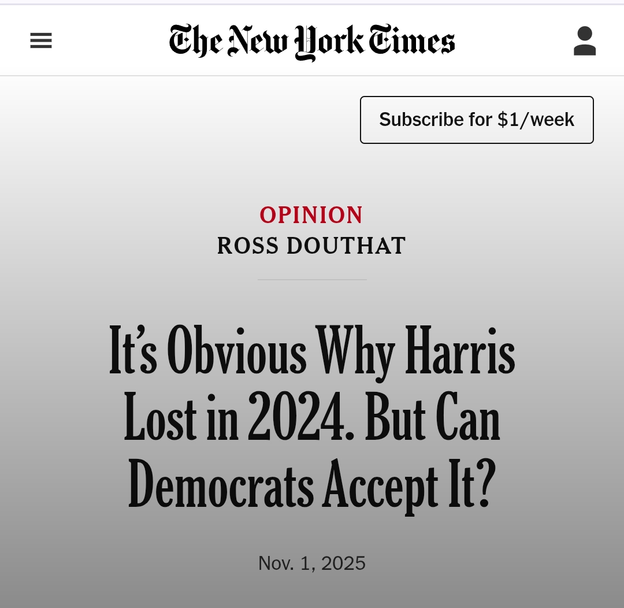
Task: Open the hamburger navigation menu
Action: 41,41
